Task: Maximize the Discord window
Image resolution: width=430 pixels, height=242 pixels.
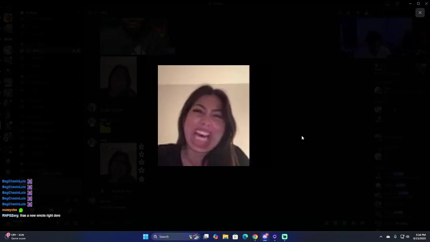Action: 418,3
